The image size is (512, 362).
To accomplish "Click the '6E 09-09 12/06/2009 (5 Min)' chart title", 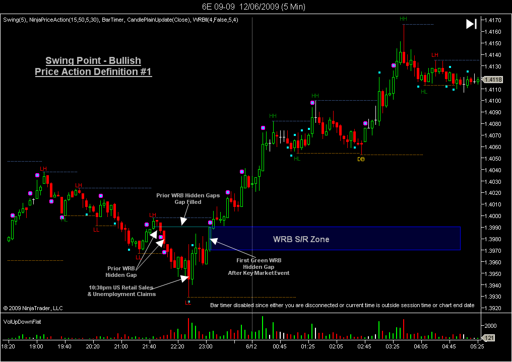I will [x=253, y=7].
